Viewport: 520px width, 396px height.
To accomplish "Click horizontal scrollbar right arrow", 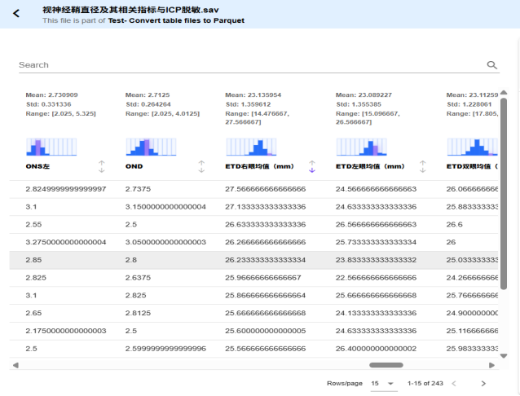I will tap(491, 365).
